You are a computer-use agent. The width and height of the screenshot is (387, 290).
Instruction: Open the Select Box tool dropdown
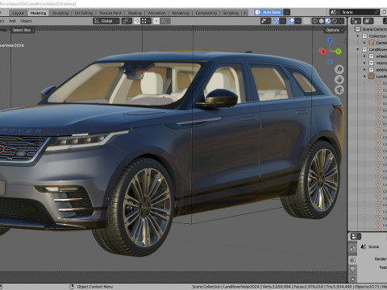click(23, 30)
